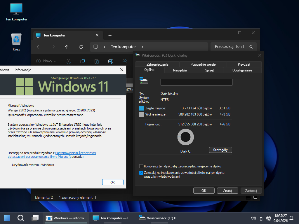Viewport: 299px width, 224px height.
Task: Click the Rename icon in Explorer toolbar
Action: 111,61
